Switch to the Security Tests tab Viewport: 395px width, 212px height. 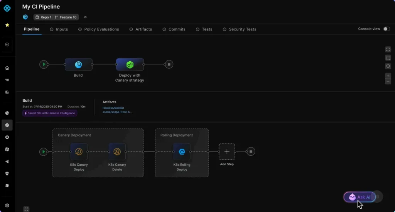pos(242,29)
